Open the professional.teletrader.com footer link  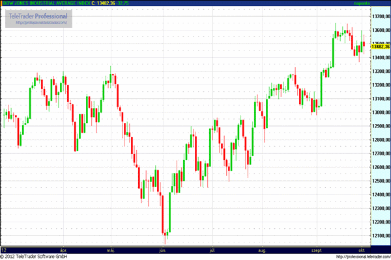[x=362, y=256]
